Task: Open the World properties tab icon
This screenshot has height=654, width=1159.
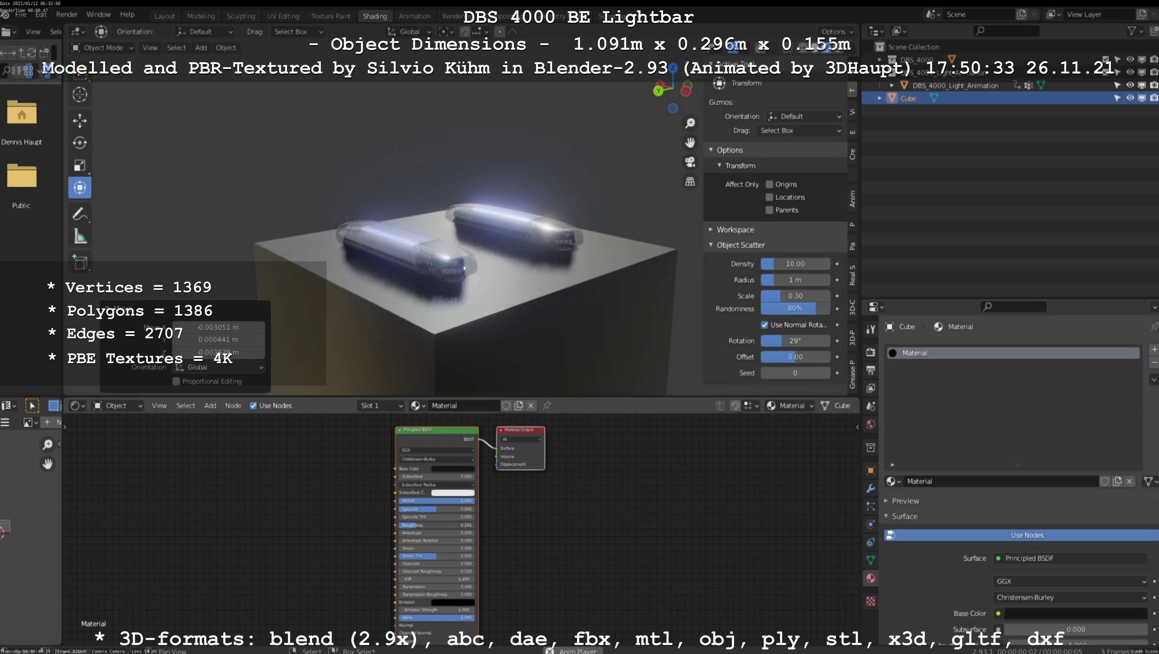Action: pyautogui.click(x=871, y=424)
